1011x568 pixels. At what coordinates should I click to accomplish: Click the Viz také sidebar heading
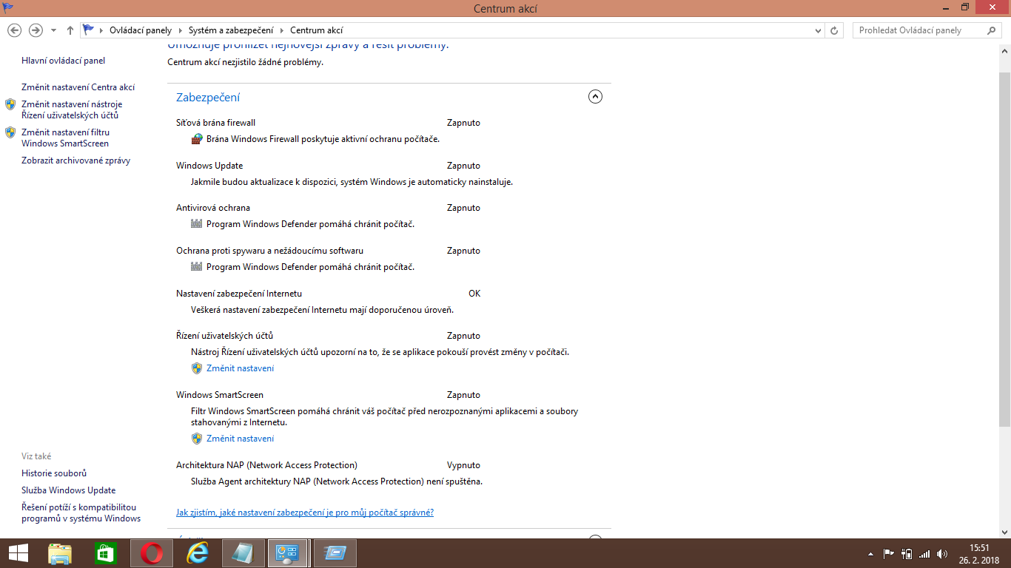36,456
